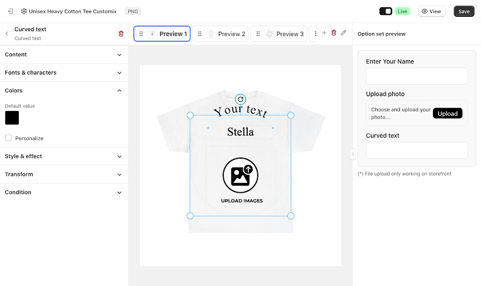The height and width of the screenshot is (286, 481).
Task: Collapse the Colors section
Action: (x=64, y=90)
